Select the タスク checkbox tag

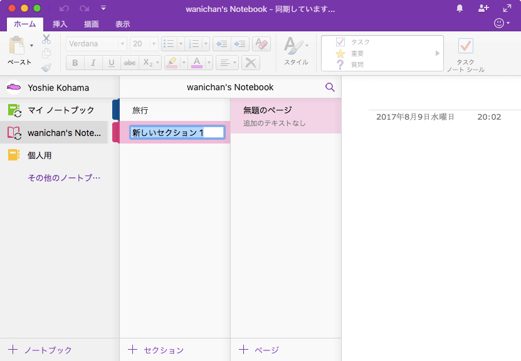tap(353, 42)
